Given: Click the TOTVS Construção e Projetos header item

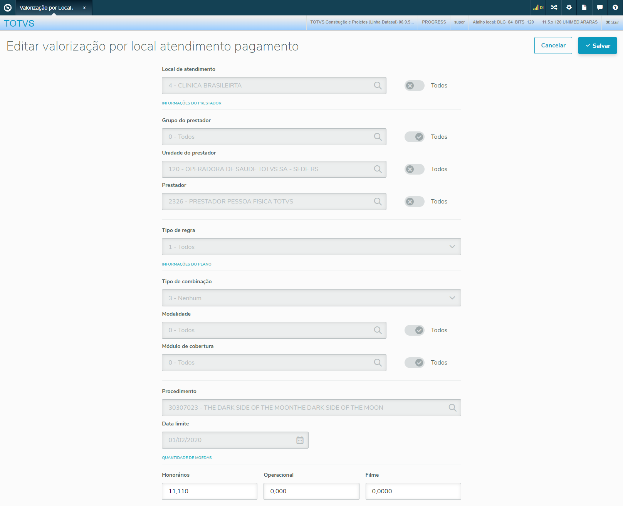Looking at the screenshot, I should click(x=362, y=22).
